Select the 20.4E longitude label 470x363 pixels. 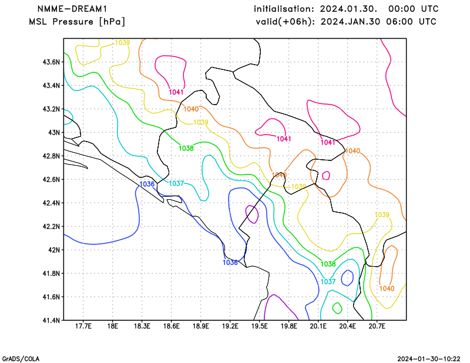pos(347,327)
